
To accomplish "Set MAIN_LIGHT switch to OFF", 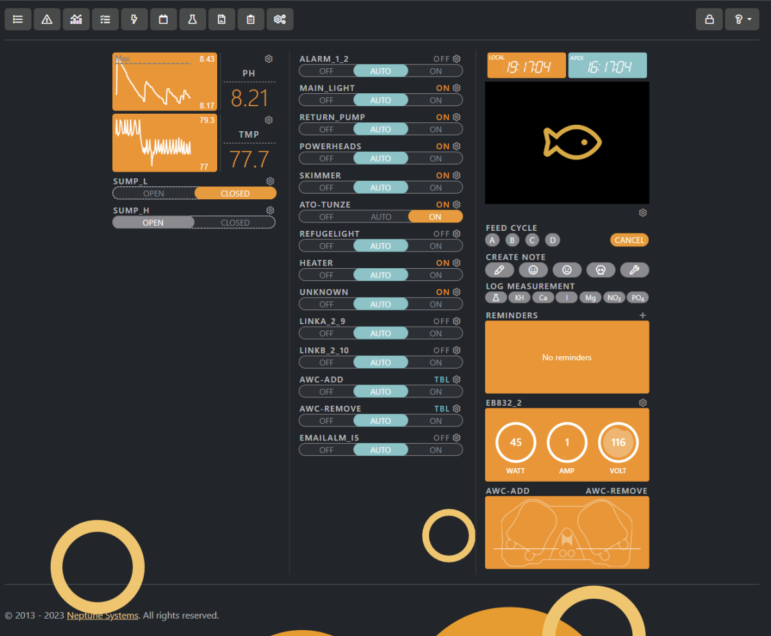I will [326, 100].
